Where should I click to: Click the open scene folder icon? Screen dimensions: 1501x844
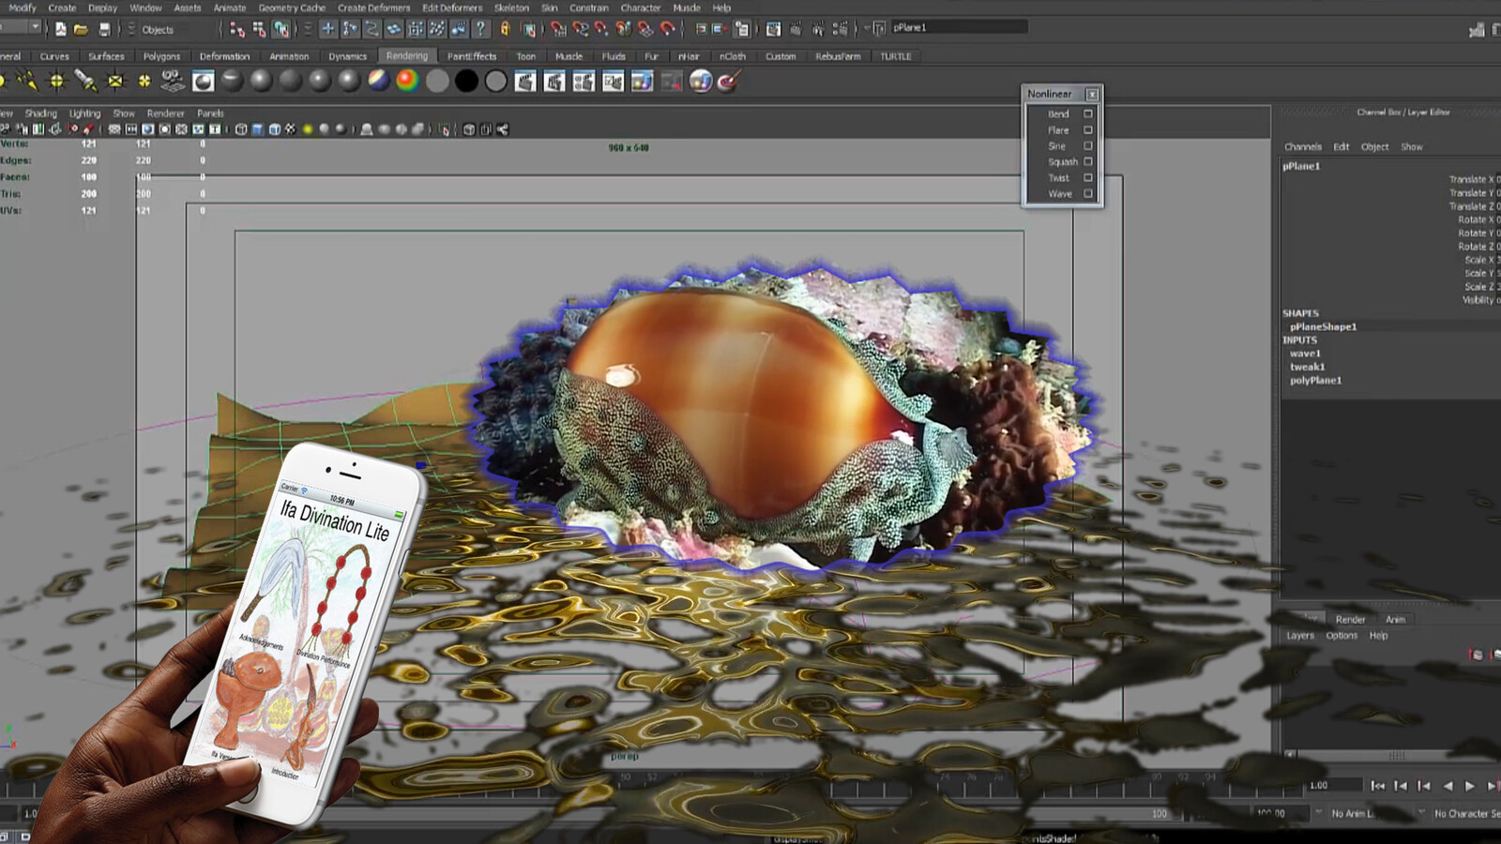82,29
